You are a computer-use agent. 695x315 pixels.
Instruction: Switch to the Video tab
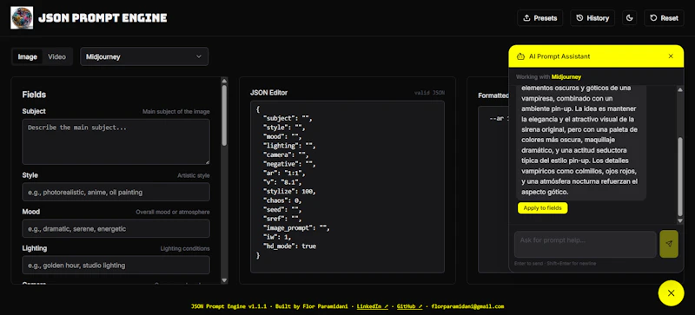click(x=56, y=56)
